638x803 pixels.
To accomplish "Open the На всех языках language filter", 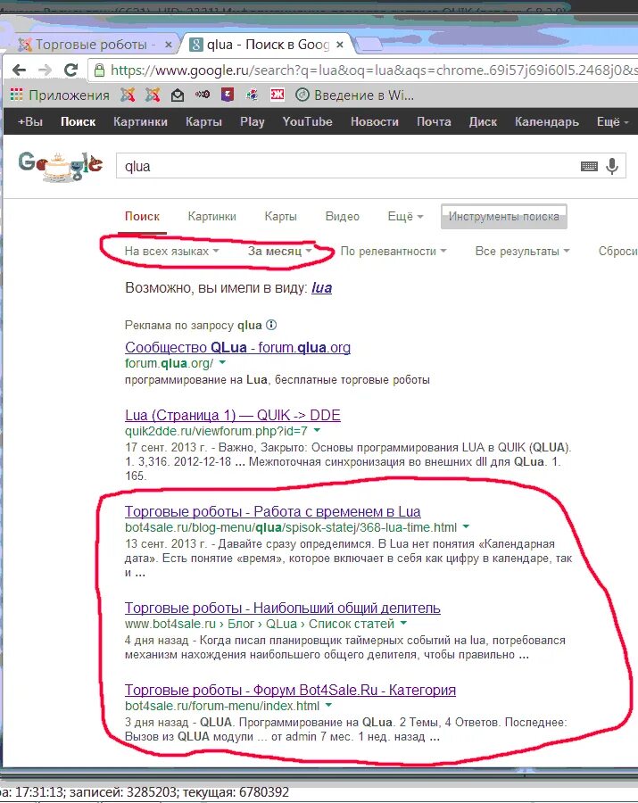I will pos(171,251).
